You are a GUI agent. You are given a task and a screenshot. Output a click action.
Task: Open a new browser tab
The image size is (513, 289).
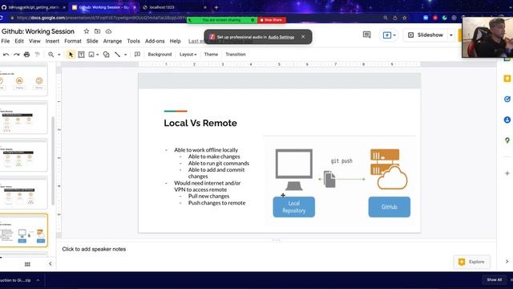pyautogui.click(x=216, y=7)
